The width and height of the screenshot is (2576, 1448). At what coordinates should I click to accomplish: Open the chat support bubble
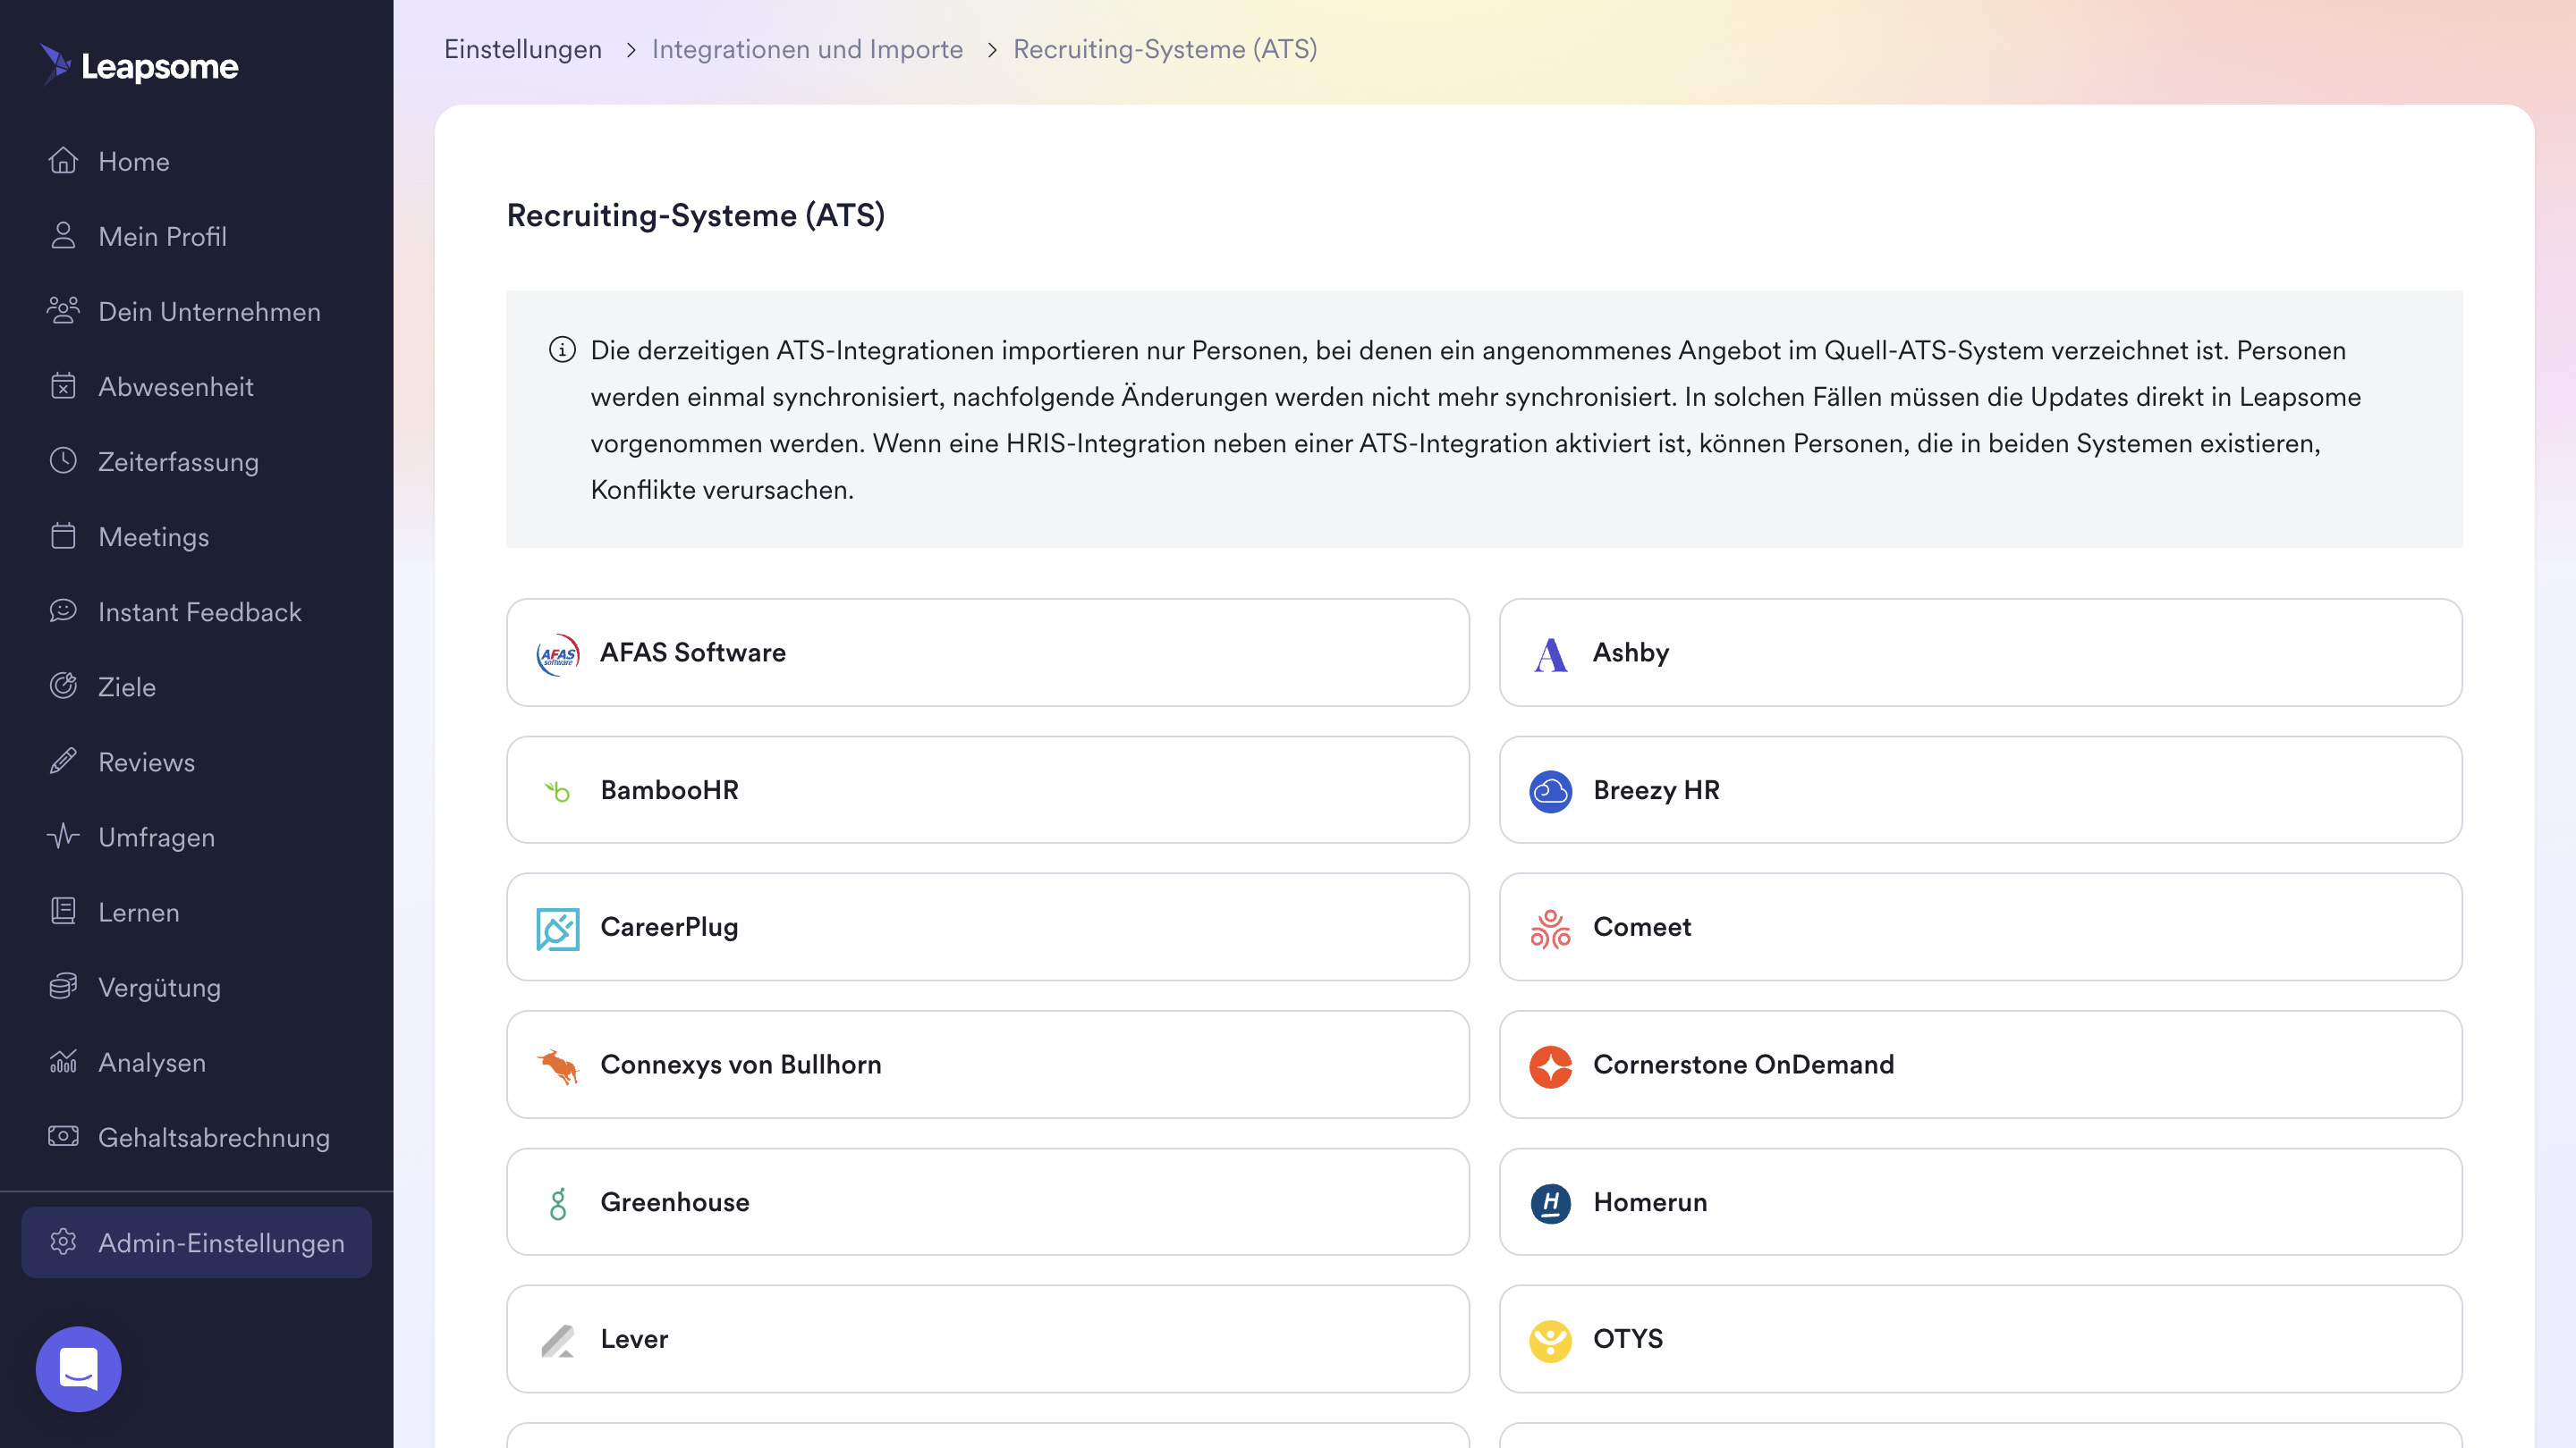pyautogui.click(x=78, y=1369)
